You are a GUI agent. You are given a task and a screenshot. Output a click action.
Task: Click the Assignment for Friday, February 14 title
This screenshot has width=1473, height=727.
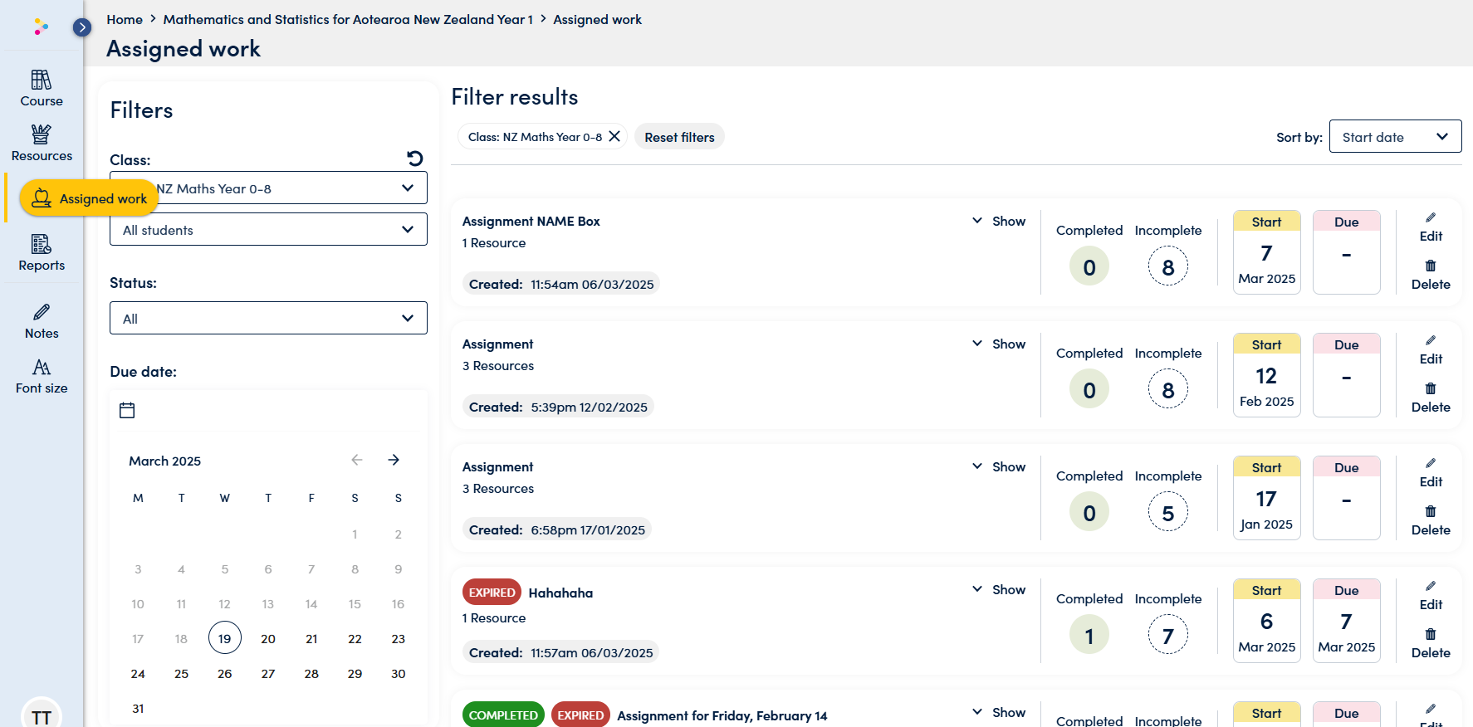[x=722, y=715]
